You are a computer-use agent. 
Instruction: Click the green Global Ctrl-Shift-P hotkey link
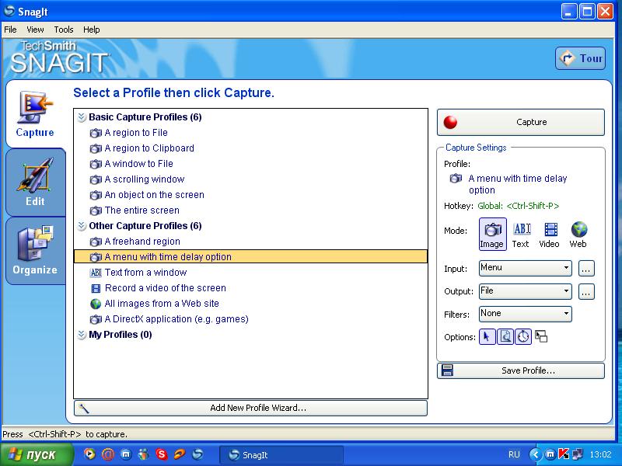tap(518, 206)
